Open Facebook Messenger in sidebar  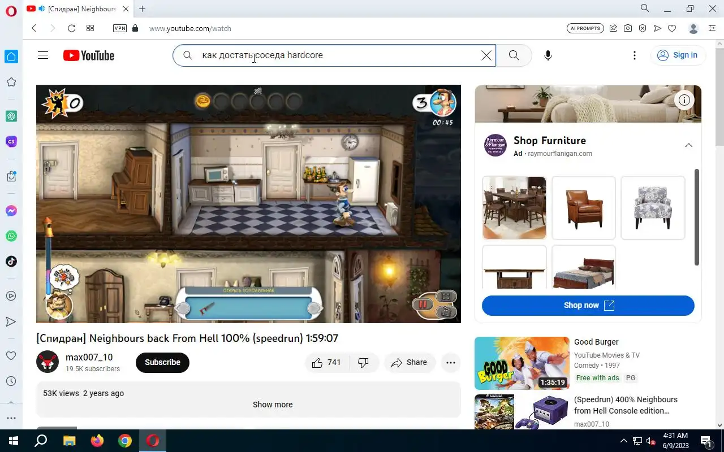pyautogui.click(x=11, y=211)
